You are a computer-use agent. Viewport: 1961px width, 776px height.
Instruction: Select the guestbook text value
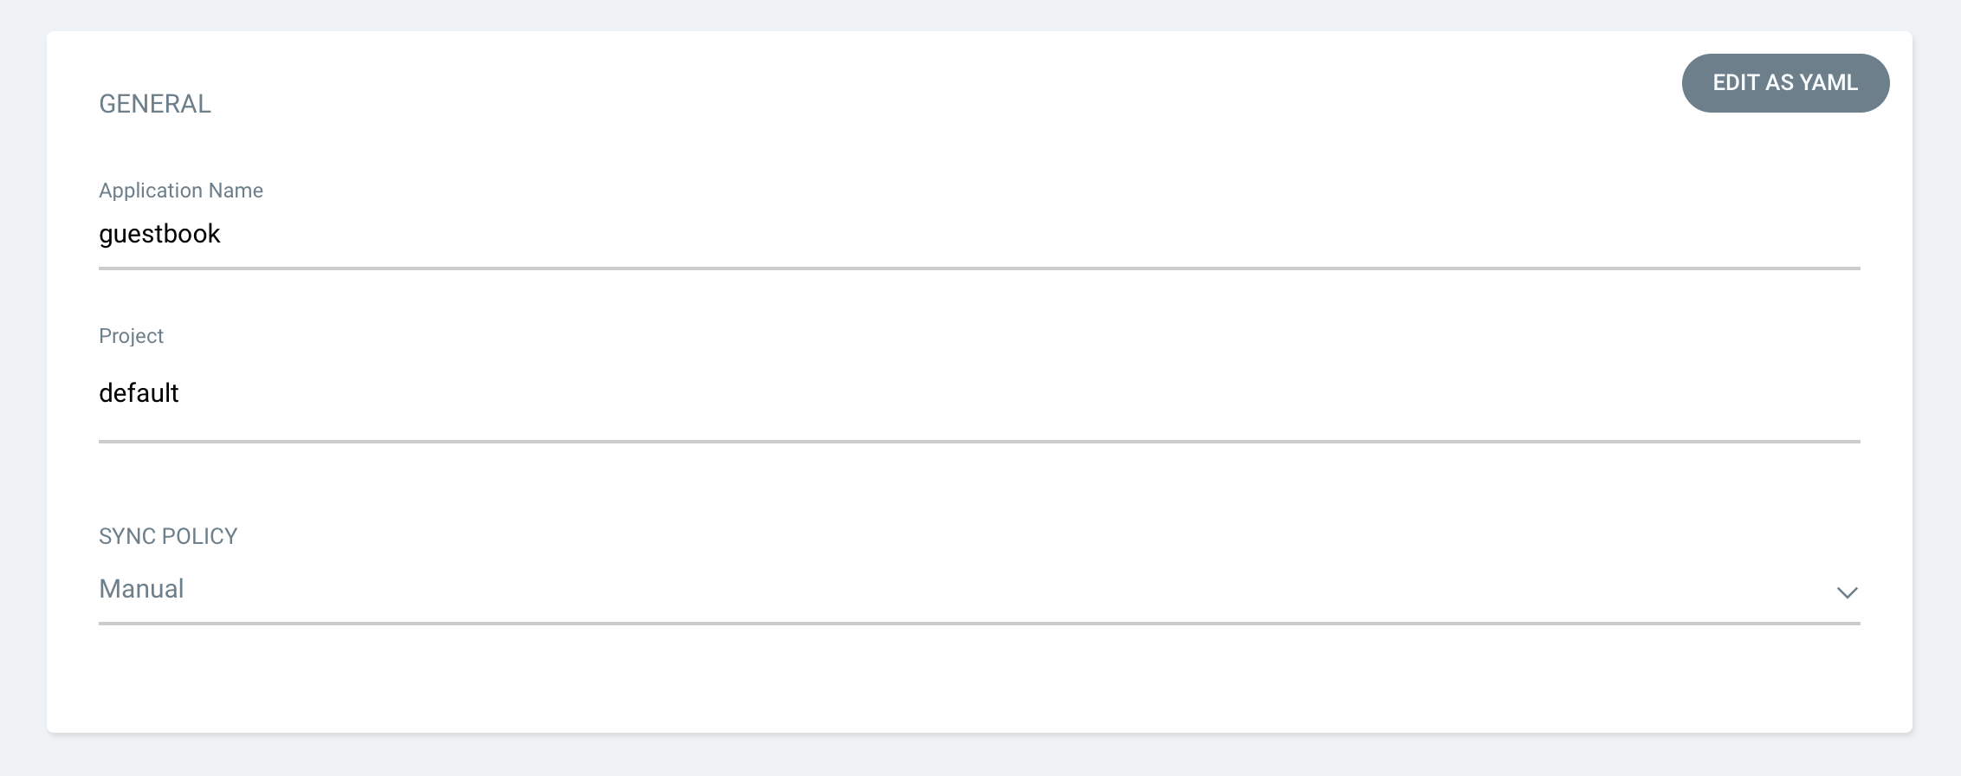coord(159,235)
